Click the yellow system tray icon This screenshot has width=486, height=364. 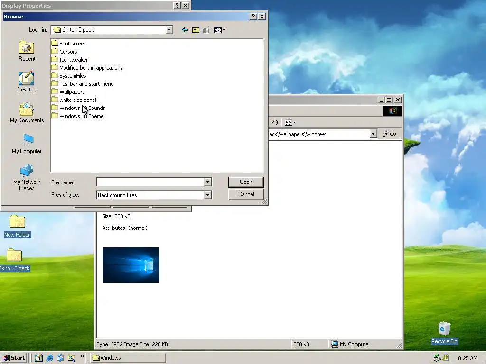446,358
